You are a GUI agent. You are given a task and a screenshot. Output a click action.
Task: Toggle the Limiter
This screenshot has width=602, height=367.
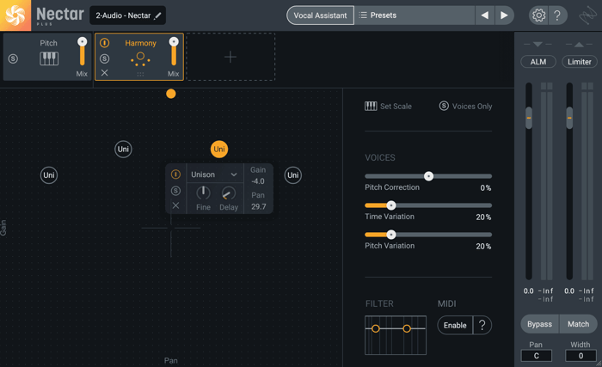[580, 62]
